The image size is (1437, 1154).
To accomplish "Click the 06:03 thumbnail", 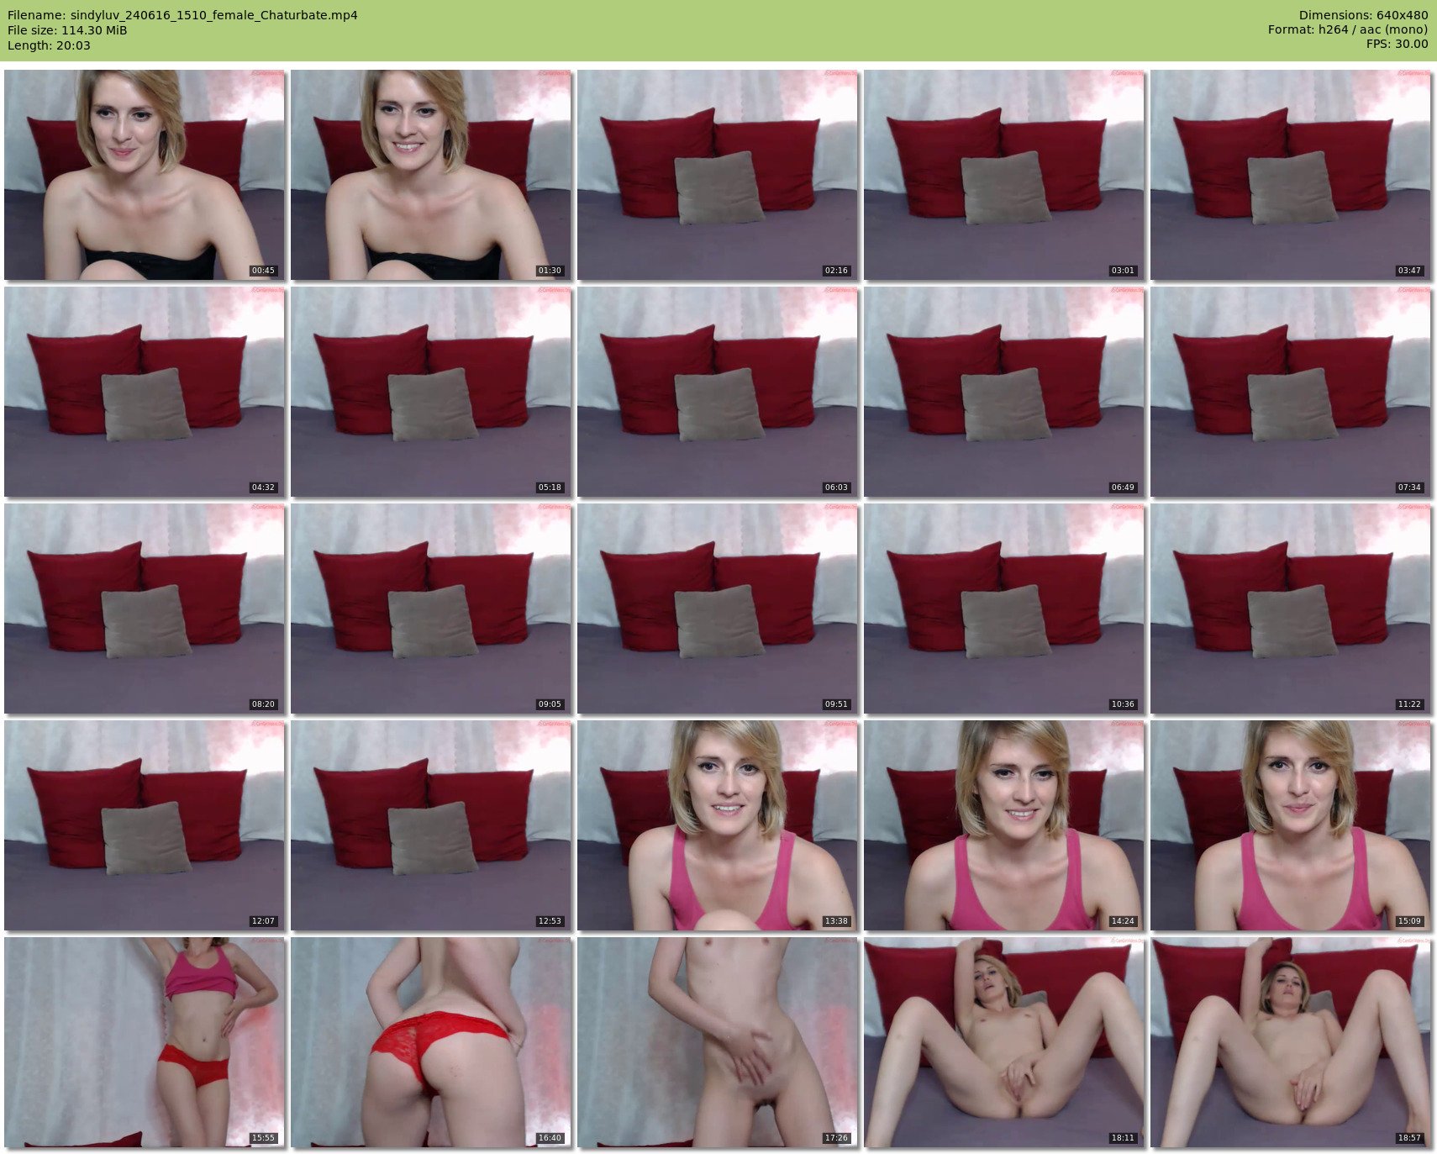I will [x=718, y=392].
